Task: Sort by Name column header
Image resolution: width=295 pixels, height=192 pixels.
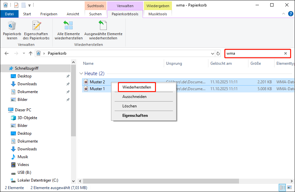Action: point(88,63)
